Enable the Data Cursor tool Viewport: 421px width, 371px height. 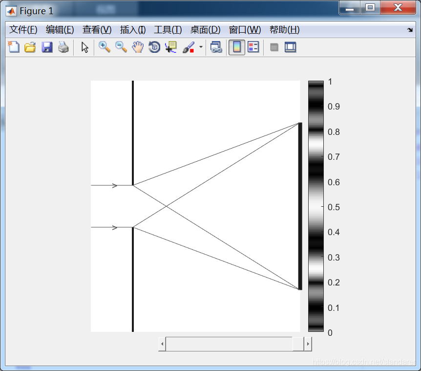pyautogui.click(x=171, y=47)
